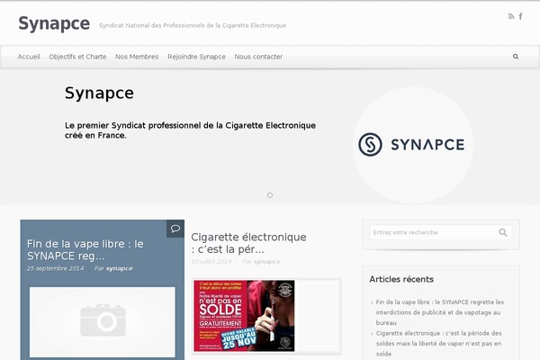Click author synapce on blue post

pos(120,268)
